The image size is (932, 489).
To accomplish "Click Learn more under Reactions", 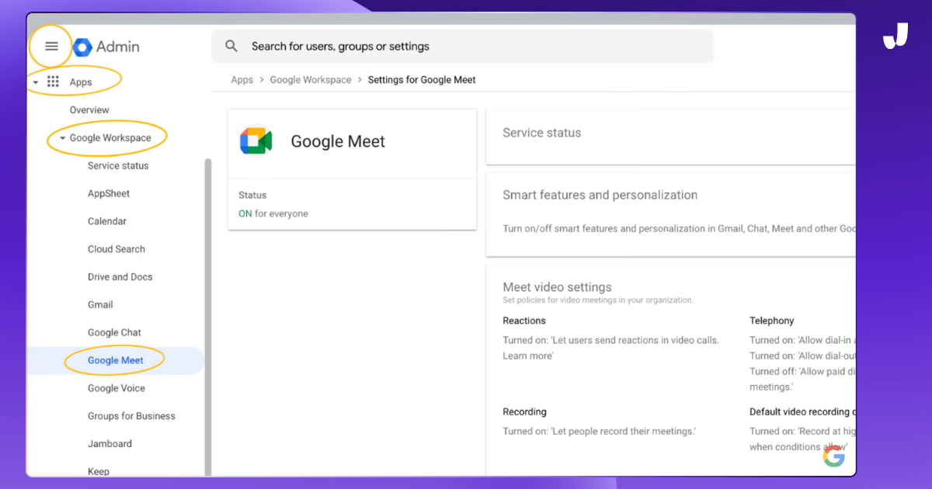I will pos(527,356).
